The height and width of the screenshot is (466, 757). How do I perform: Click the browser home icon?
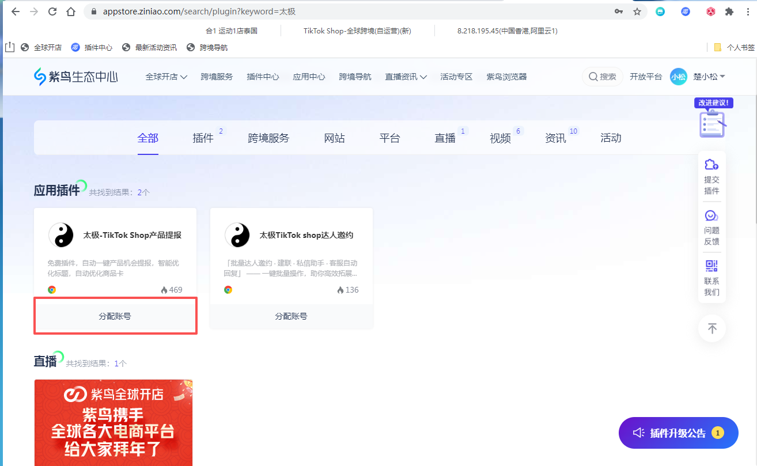[70, 12]
